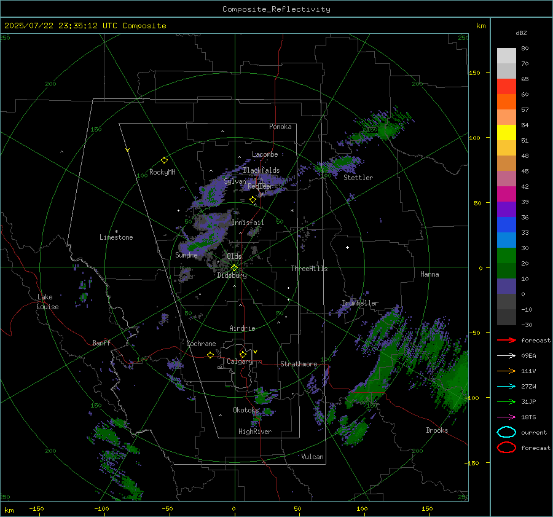Click the purple 36 dBZ color swatch
553x517 pixels.
click(x=506, y=209)
